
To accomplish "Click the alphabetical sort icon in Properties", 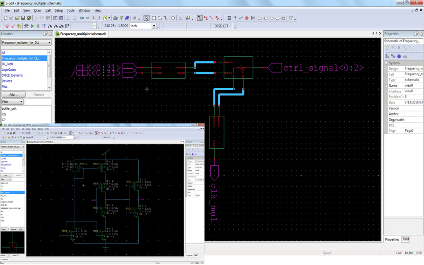I will point(393,56).
